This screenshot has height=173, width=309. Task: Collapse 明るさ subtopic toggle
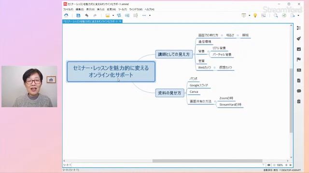coord(238,35)
